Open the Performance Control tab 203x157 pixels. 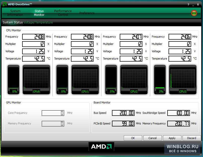pos(63,13)
